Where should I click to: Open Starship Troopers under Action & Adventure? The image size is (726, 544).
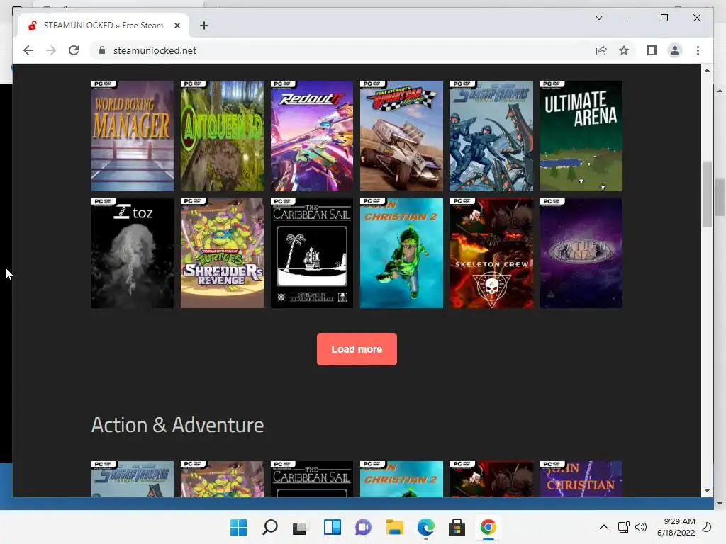point(133,480)
